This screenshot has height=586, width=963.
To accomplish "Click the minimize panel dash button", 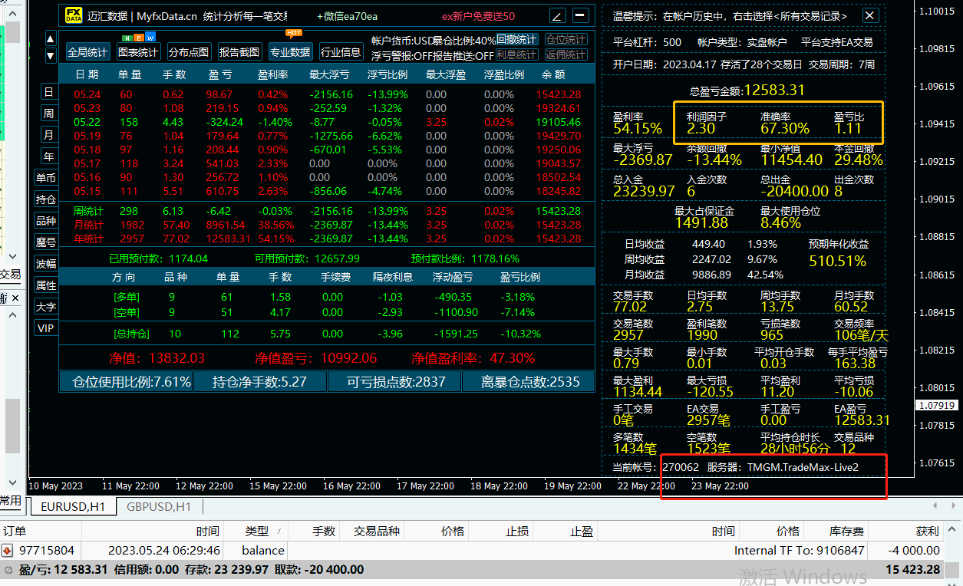I will 581,15.
